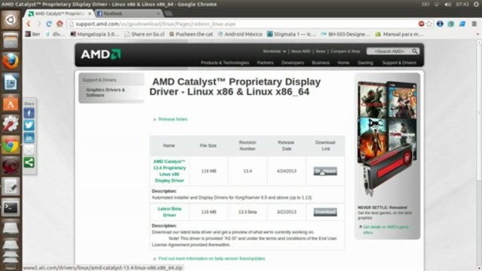The image size is (482, 271).
Task: Share page by email sidebar icon
Action: (29, 150)
